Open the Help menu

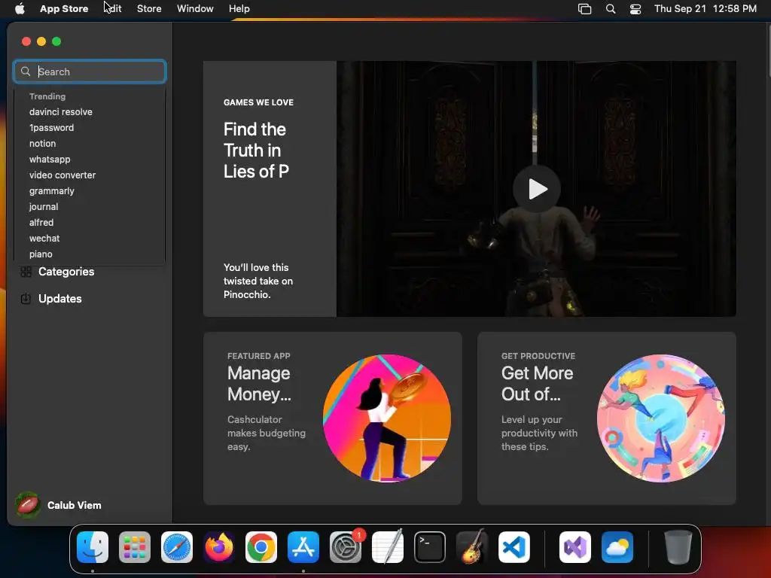pyautogui.click(x=239, y=8)
